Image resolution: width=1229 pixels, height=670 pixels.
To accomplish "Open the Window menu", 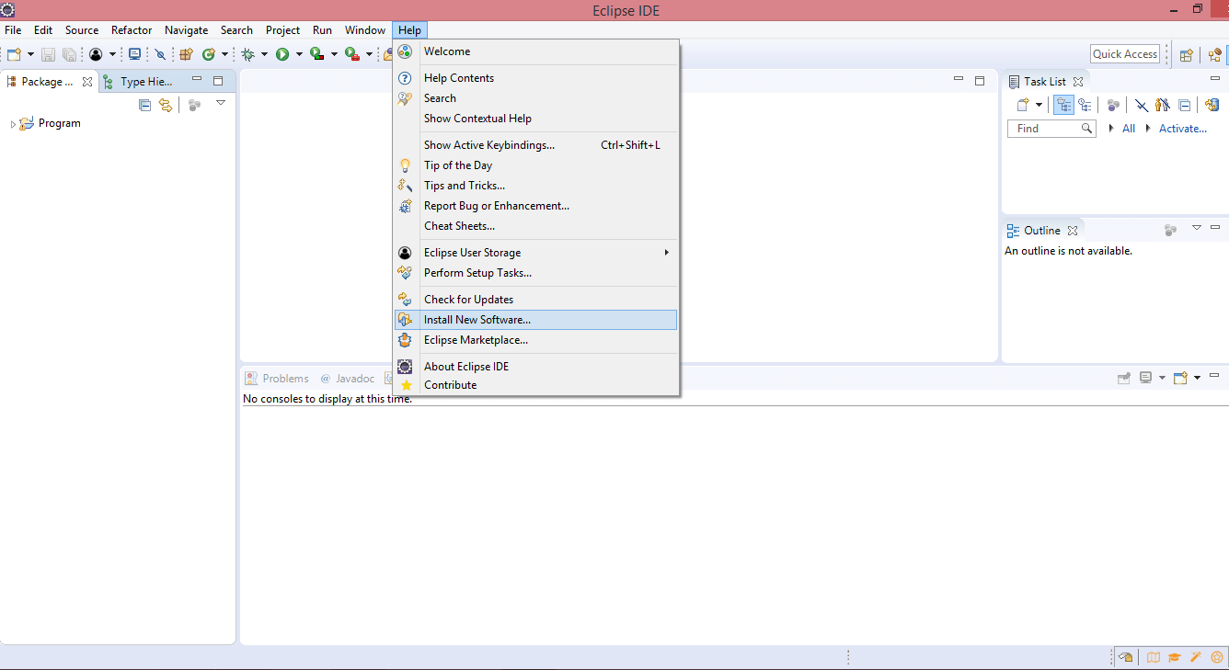I will [x=365, y=30].
